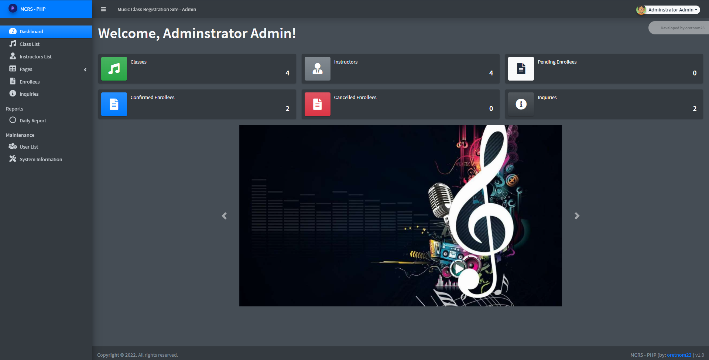
Task: Open Daily Report under Reports
Action: point(46,120)
